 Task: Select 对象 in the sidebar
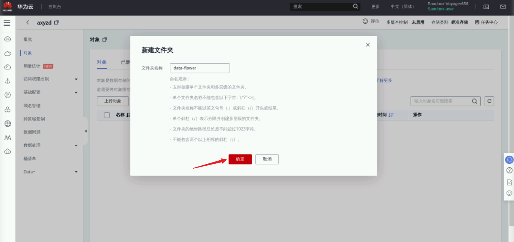(28, 53)
